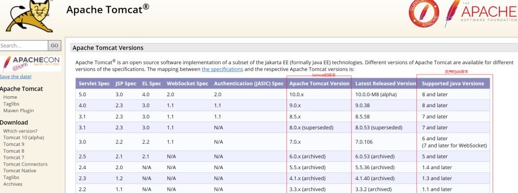The image size is (518, 193).
Task: Open Tomcat 8 download page
Action: (x=14, y=151)
